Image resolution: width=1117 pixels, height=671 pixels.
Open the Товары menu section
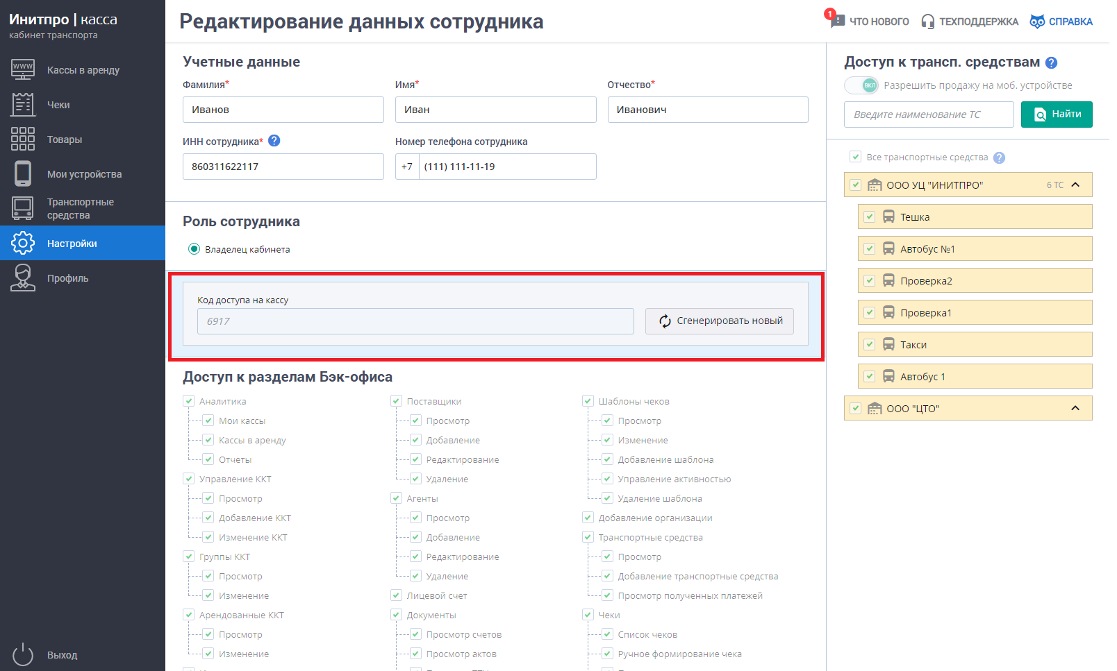pyautogui.click(x=83, y=139)
